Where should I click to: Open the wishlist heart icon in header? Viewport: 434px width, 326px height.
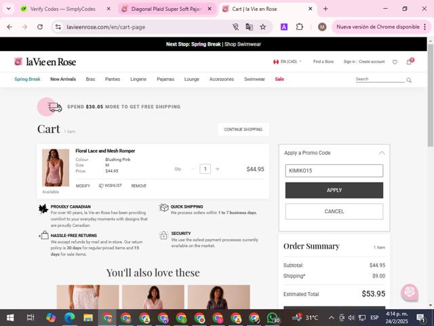[x=395, y=62]
